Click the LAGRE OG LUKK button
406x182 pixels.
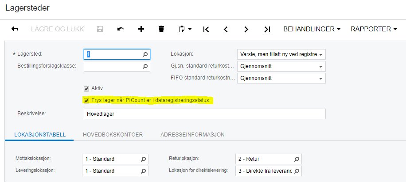pyautogui.click(x=58, y=29)
